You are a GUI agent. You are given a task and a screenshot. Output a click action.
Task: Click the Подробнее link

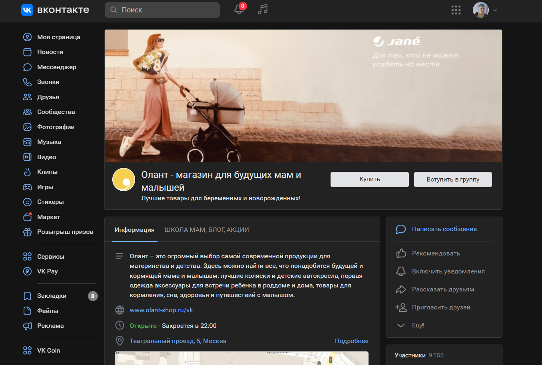tap(352, 341)
